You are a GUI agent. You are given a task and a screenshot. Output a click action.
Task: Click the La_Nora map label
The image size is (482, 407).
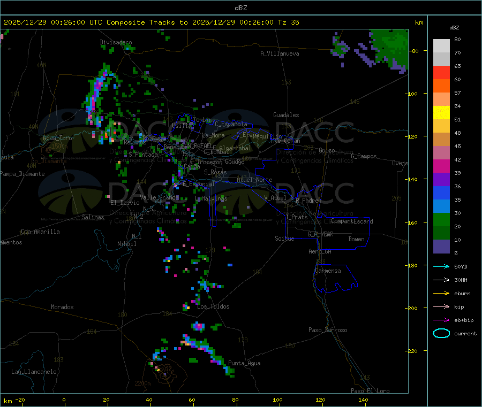tap(213, 135)
